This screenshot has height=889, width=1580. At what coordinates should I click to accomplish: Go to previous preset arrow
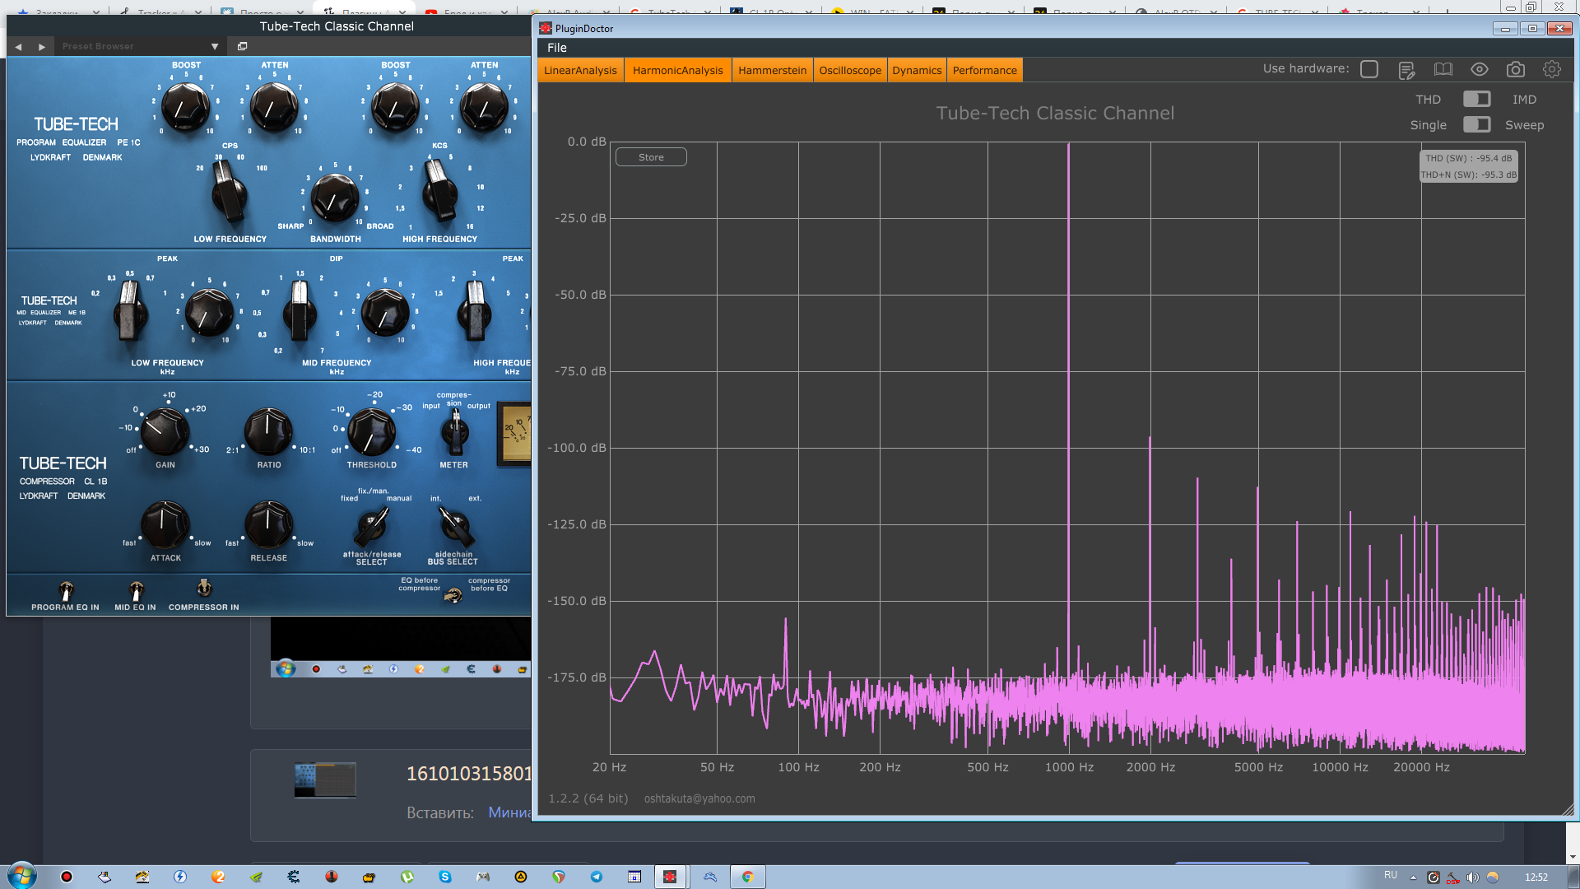(x=19, y=47)
